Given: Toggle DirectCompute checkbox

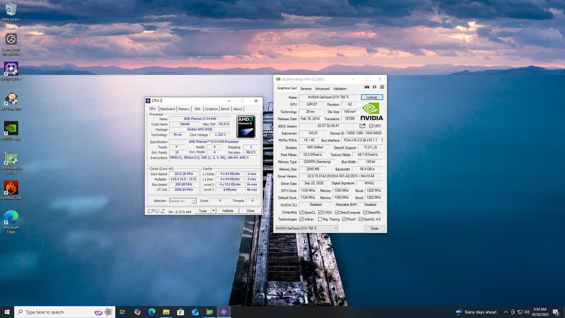Looking at the screenshot, I should click(337, 212).
